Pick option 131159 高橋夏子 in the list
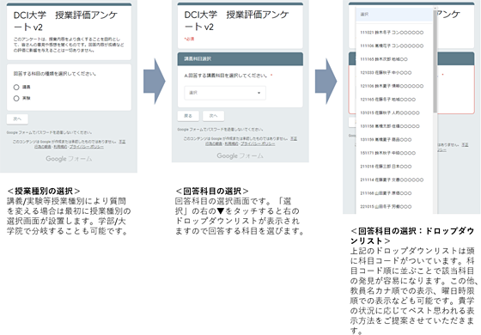The image size is (481, 335). tap(394, 139)
